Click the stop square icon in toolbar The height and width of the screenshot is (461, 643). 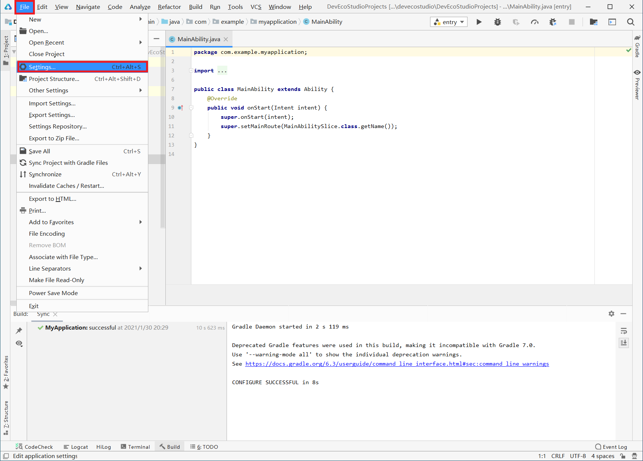pyautogui.click(x=571, y=22)
